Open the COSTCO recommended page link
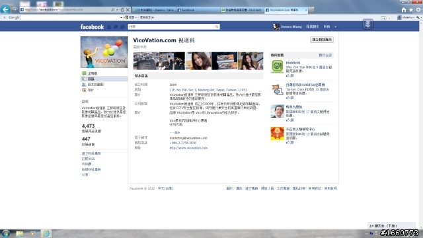 pos(305,85)
